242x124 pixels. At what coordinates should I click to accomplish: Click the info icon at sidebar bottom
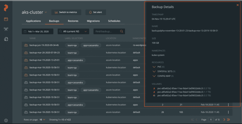click(6, 120)
